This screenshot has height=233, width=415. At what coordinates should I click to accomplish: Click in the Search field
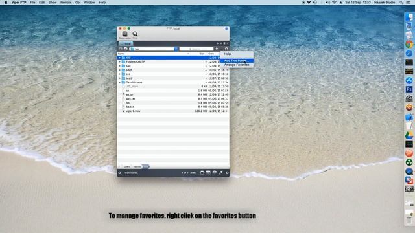[x=196, y=49]
